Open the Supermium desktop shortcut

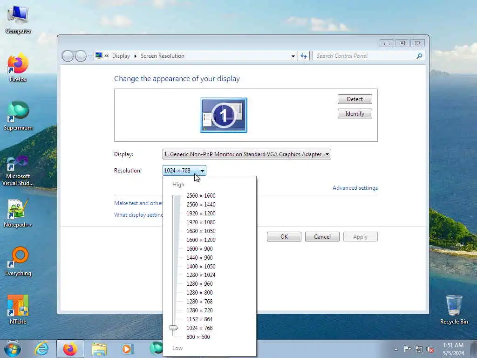click(18, 116)
